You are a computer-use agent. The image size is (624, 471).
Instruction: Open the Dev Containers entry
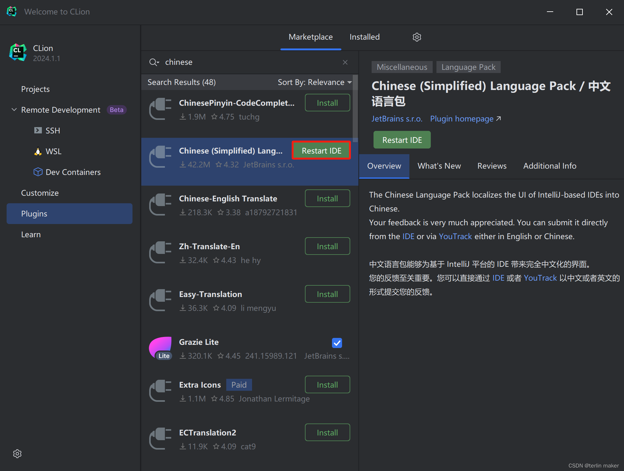(x=73, y=172)
